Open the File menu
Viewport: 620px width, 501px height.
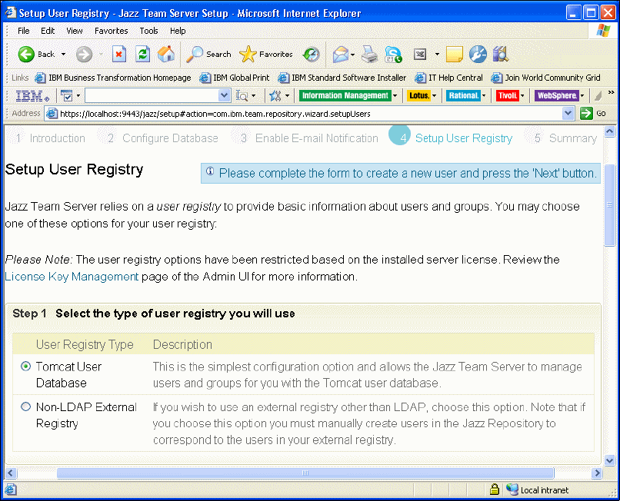[x=24, y=31]
